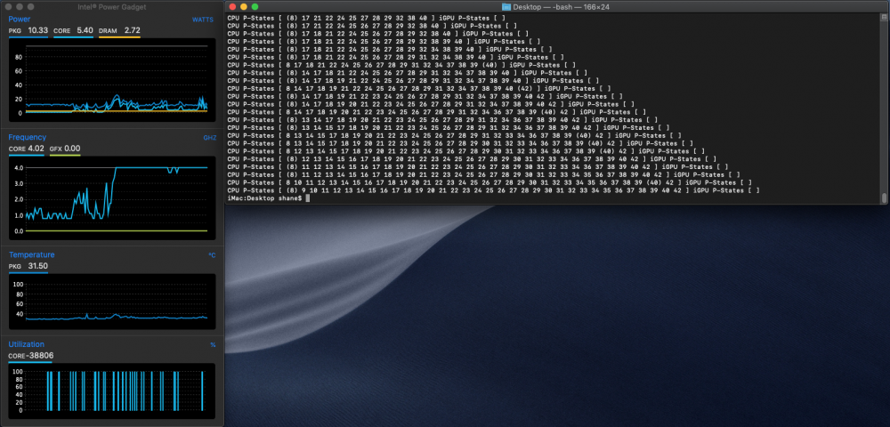The width and height of the screenshot is (890, 427).
Task: Click the DRAM 2.72 power value
Action: pyautogui.click(x=119, y=30)
